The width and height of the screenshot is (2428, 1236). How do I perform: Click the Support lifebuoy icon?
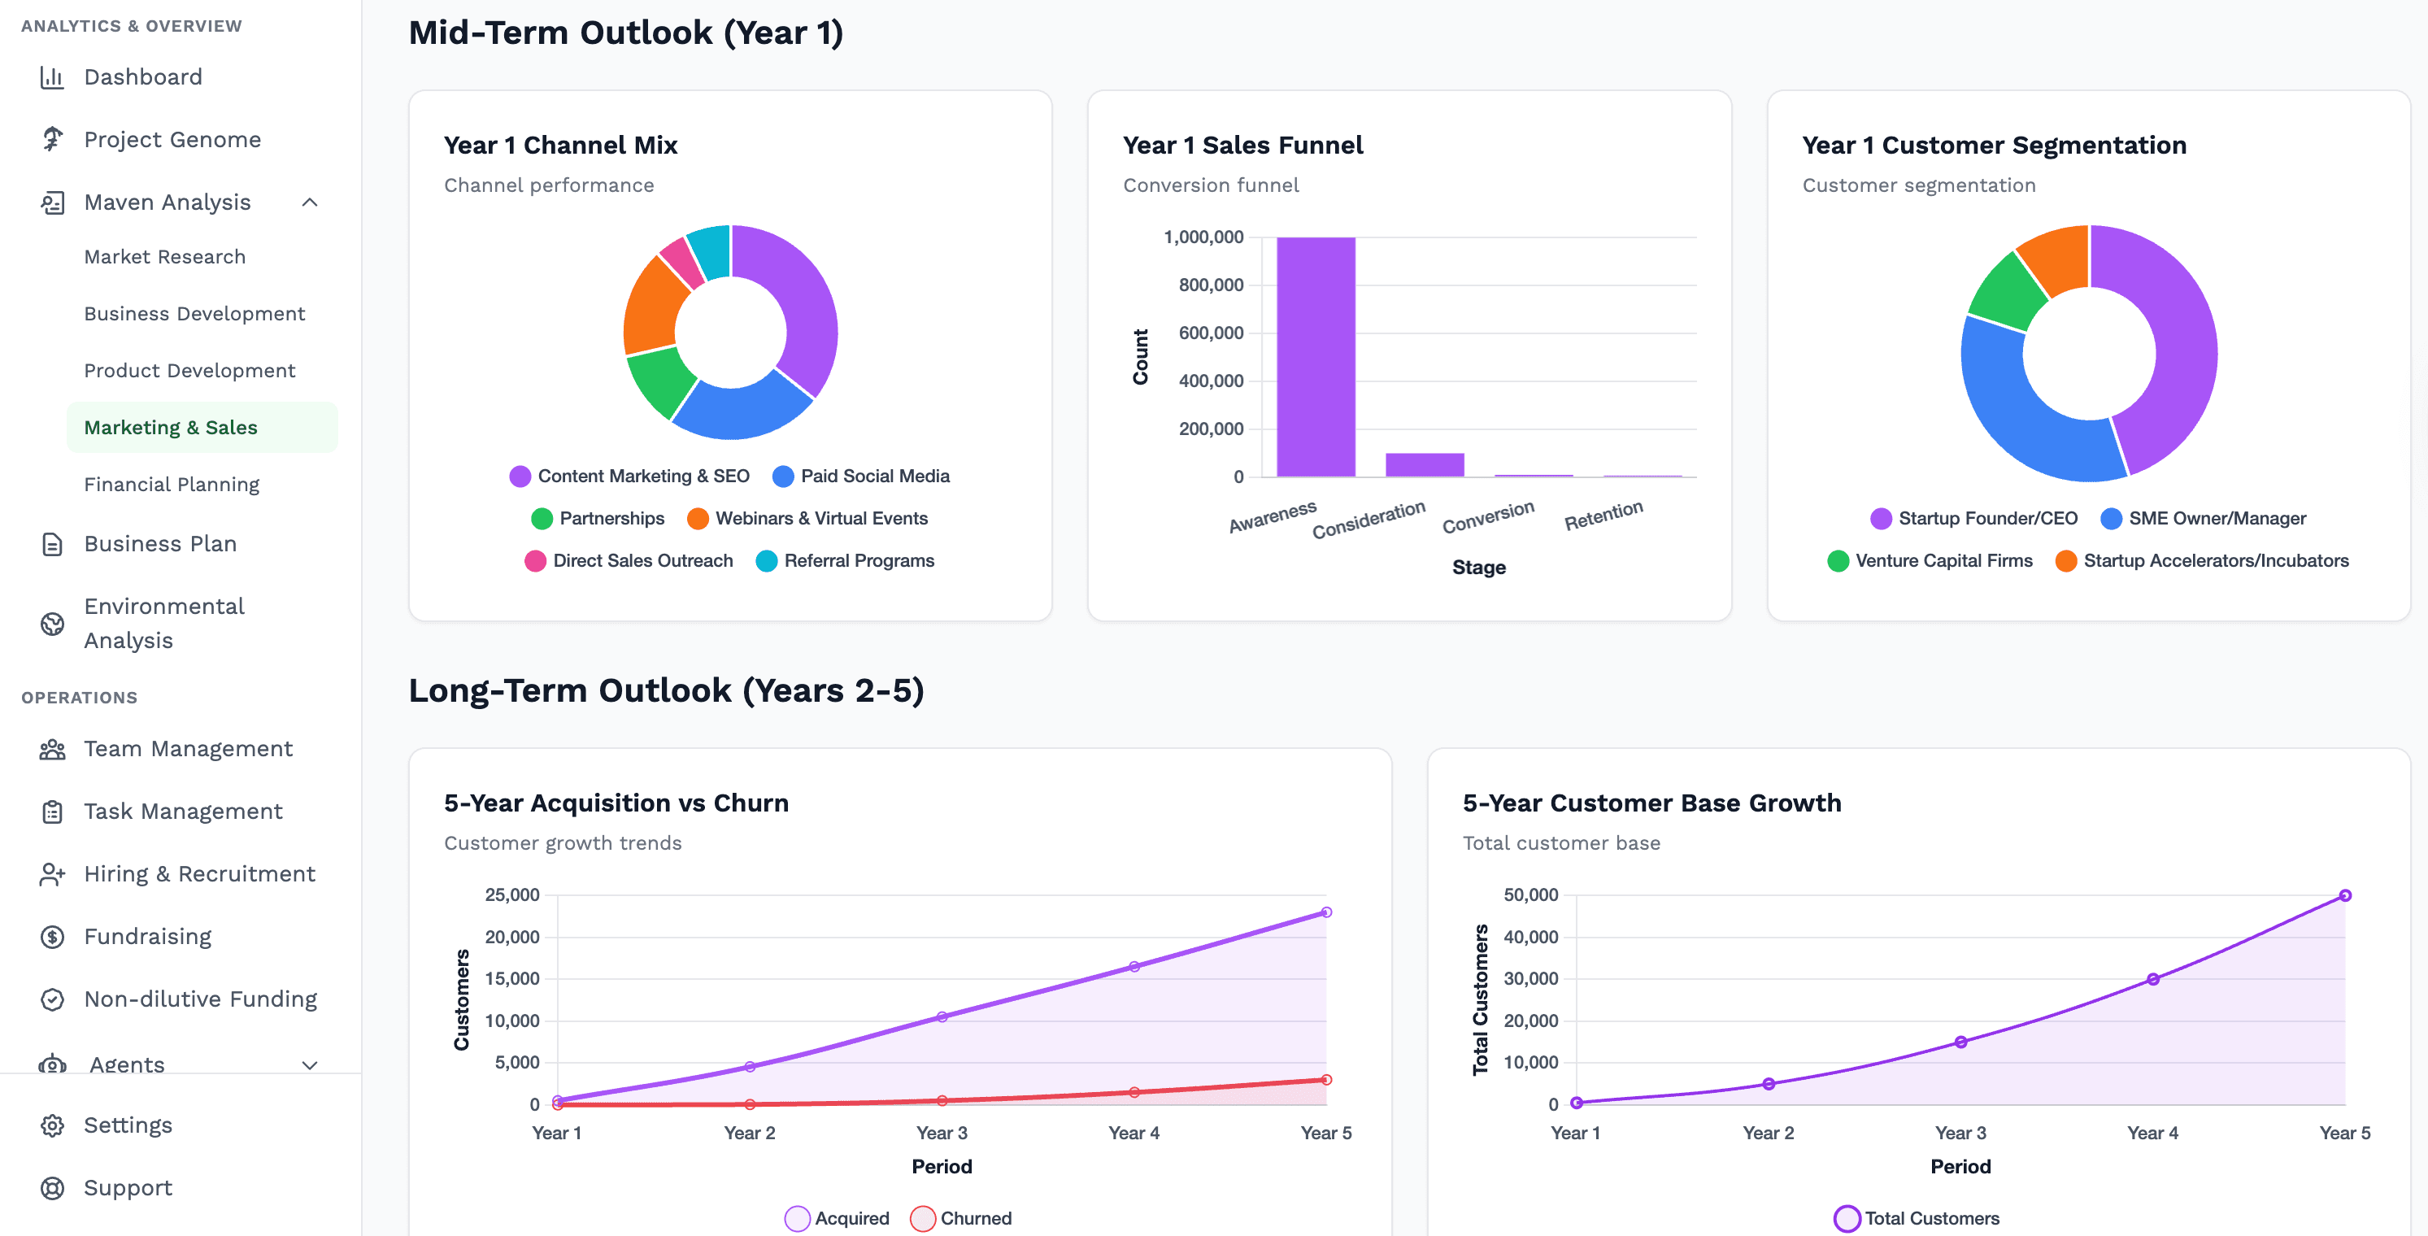click(x=52, y=1188)
